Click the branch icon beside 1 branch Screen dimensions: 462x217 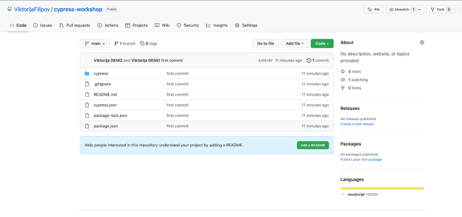117,44
